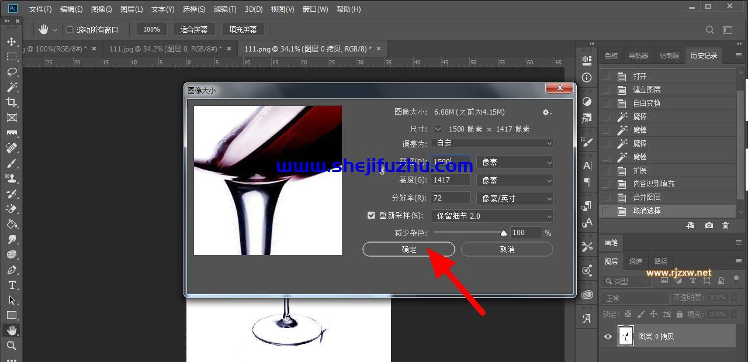
Task: Enable 滚动所有窗口 checkbox
Action: [x=70, y=30]
